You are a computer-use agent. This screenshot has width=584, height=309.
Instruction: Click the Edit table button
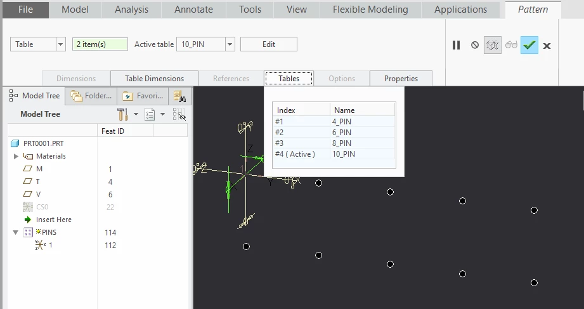coord(268,44)
